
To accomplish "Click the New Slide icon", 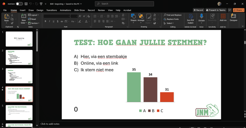I will click(x=24, y=16).
